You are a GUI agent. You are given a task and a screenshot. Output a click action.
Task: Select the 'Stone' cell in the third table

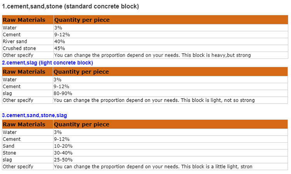click(x=9, y=153)
